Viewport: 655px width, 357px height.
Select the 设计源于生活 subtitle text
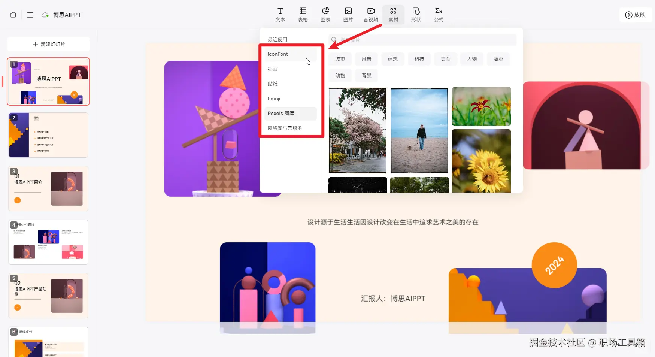pyautogui.click(x=393, y=222)
